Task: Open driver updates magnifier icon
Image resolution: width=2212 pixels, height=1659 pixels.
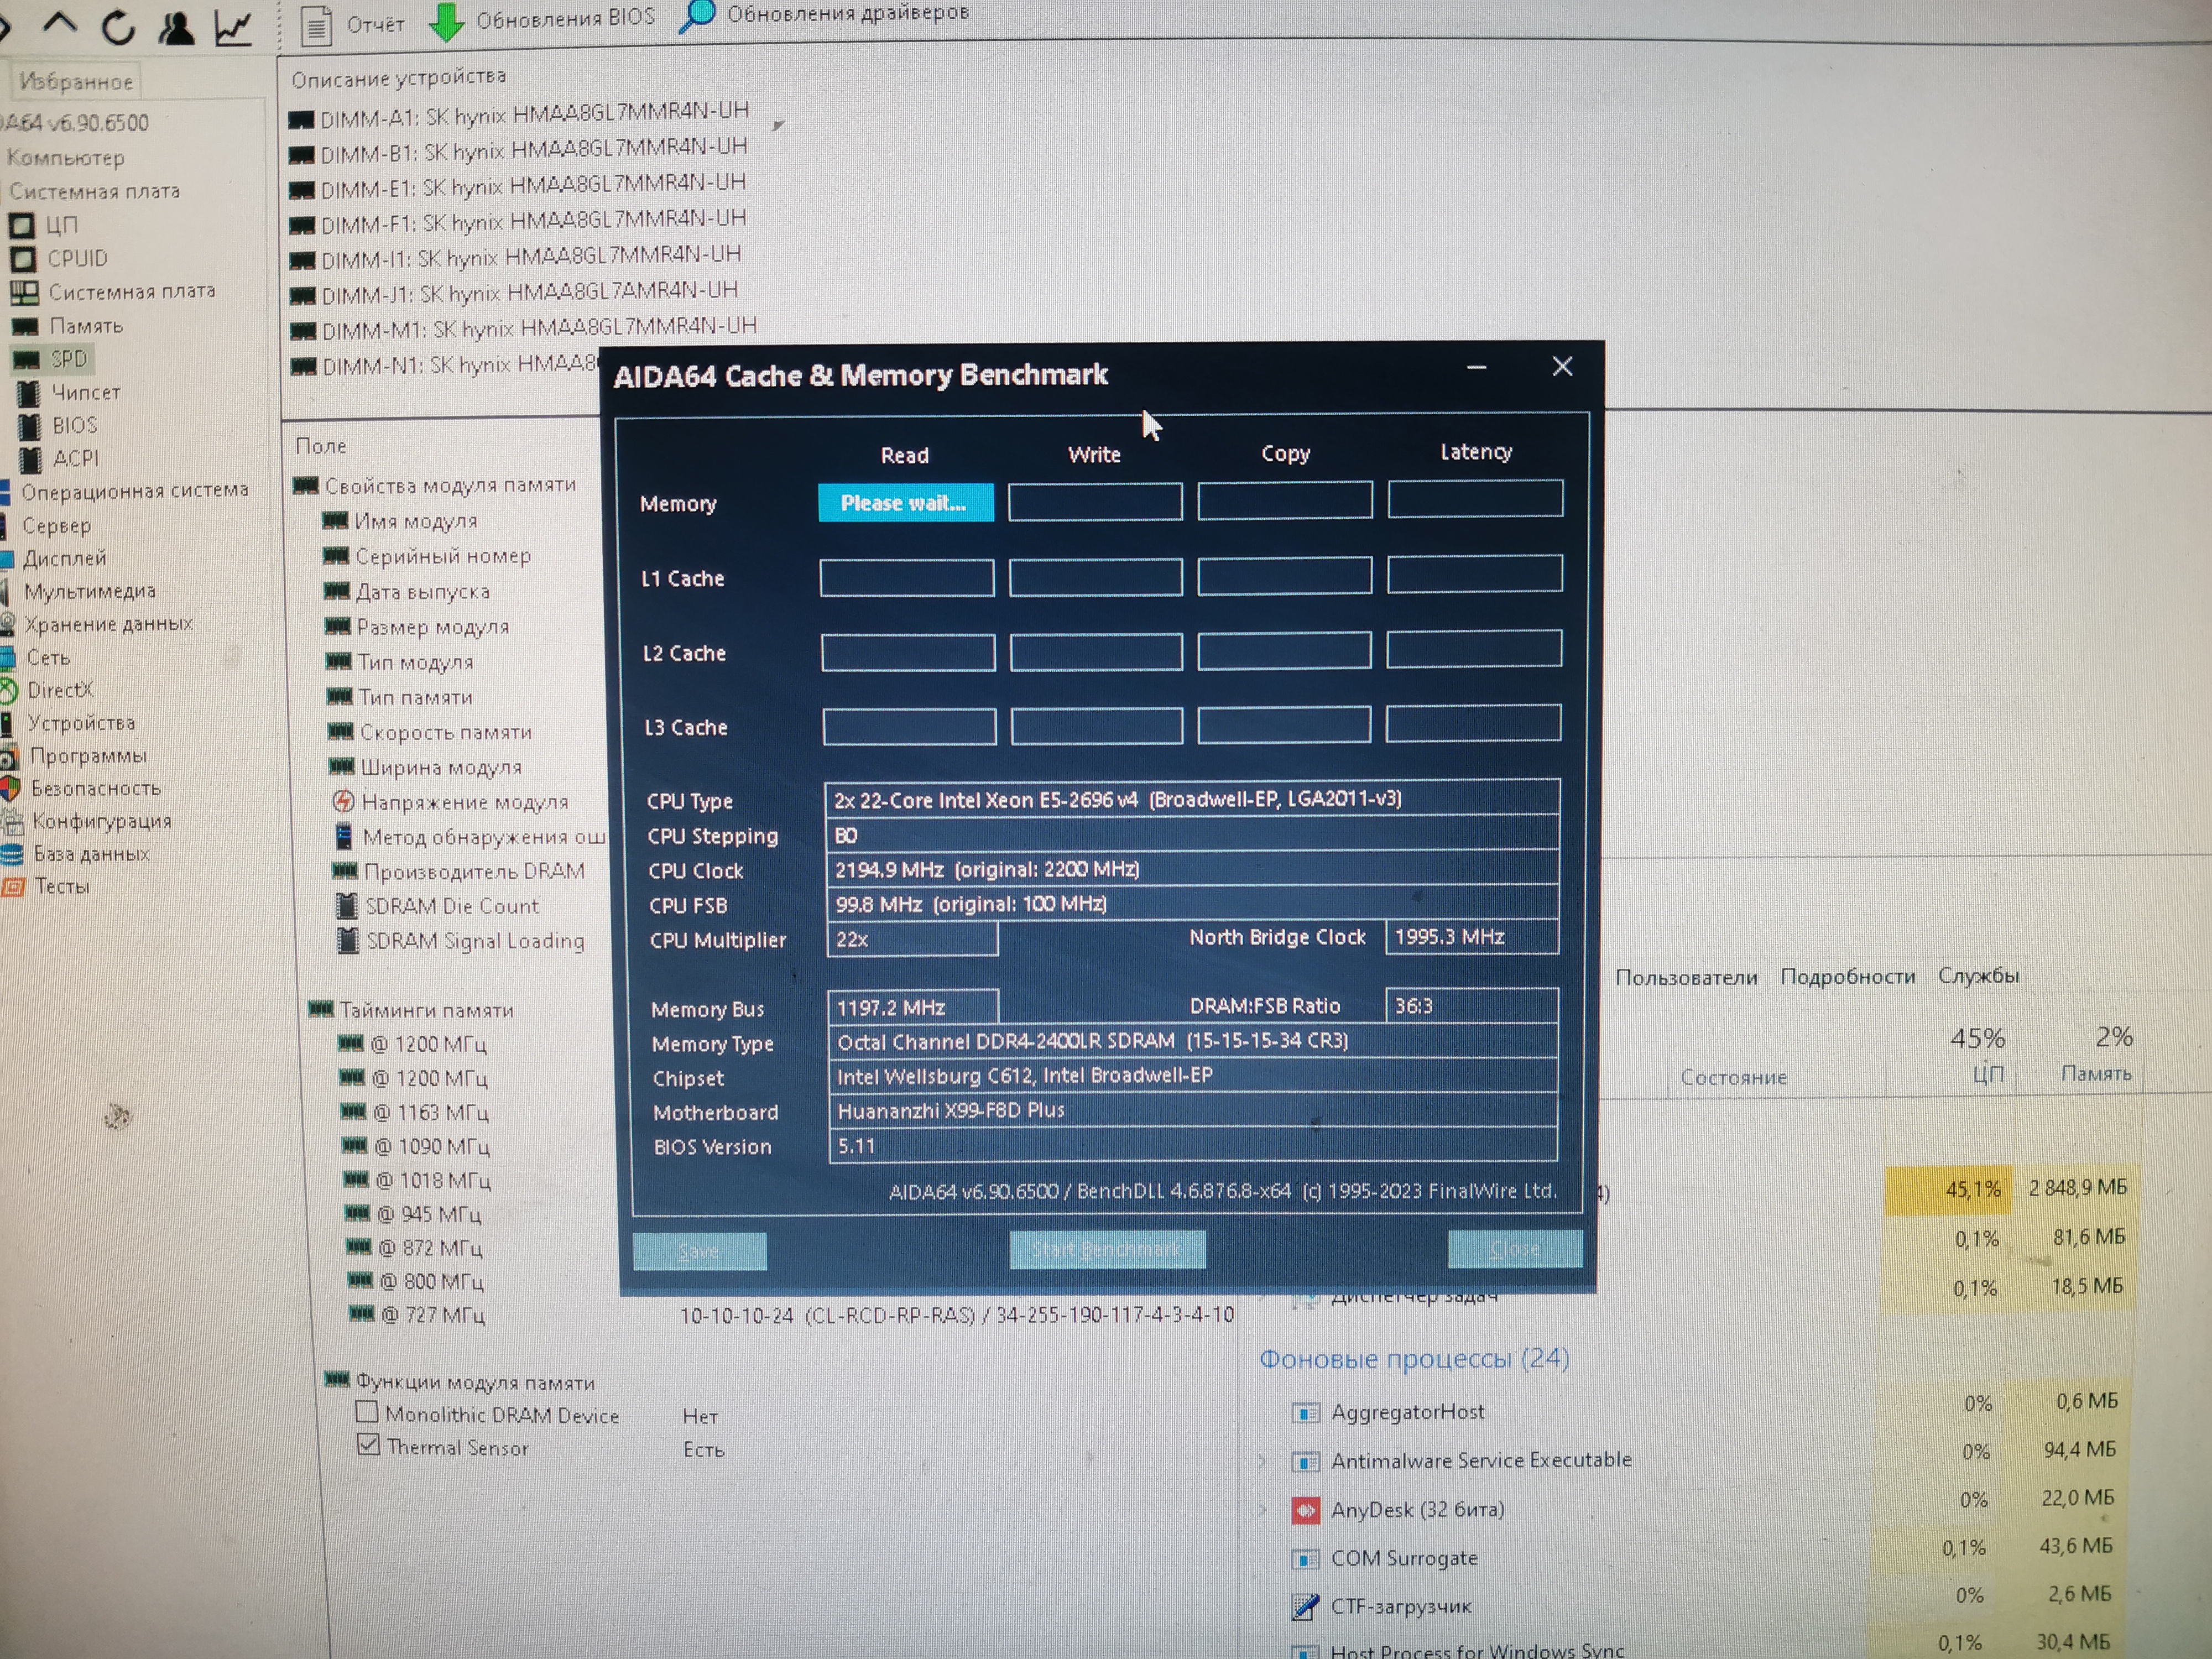Action: (697, 15)
